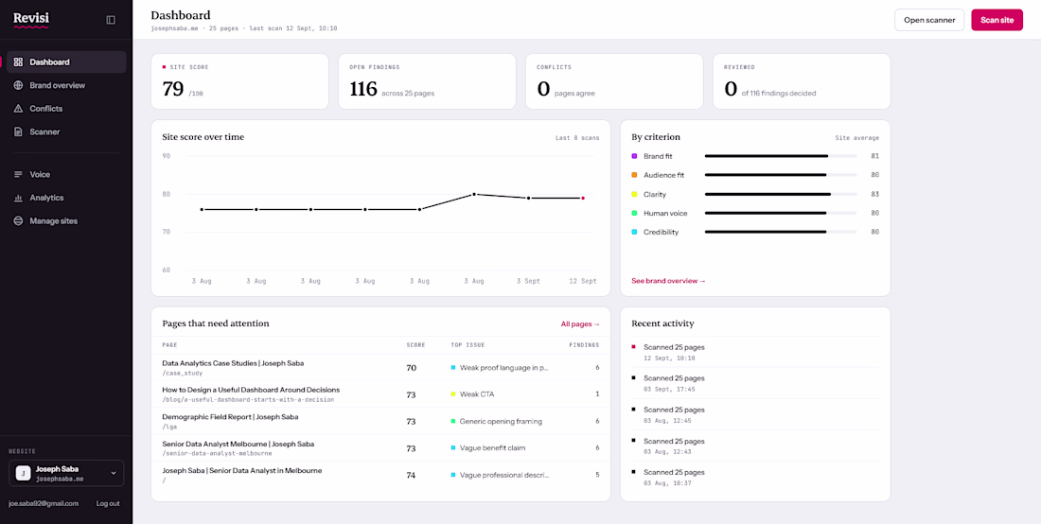Viewport: 1041px width, 524px height.
Task: Open Joseph Saba | Senior Data Analyst in Melbourne row
Action: 380,475
